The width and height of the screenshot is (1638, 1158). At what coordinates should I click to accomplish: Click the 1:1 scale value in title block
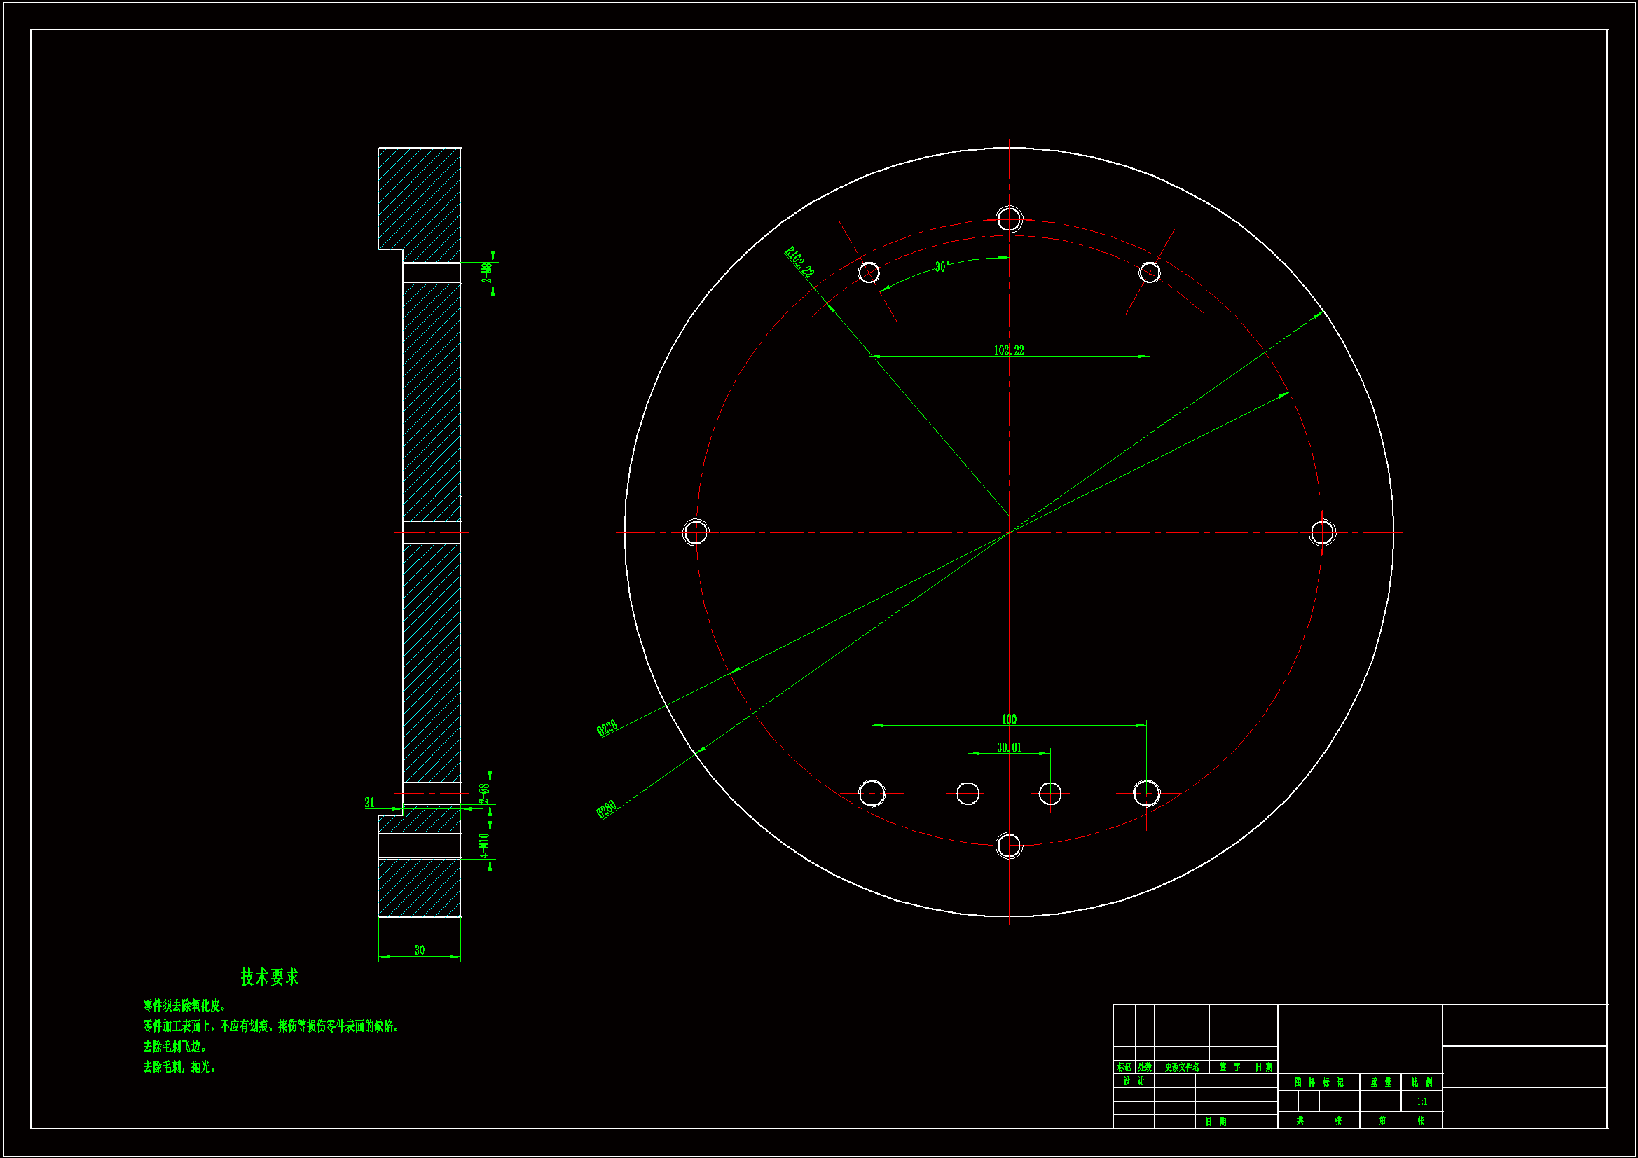1422,1102
